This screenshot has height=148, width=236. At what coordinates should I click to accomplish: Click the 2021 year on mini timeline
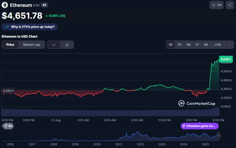[x=119, y=144]
